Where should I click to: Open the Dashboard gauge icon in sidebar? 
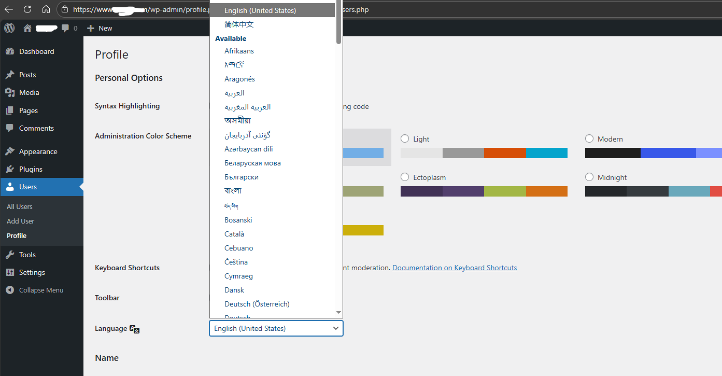pos(10,51)
